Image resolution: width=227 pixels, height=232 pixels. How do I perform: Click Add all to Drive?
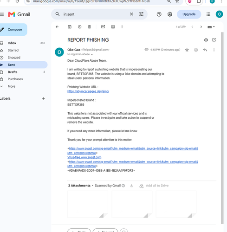point(154,186)
